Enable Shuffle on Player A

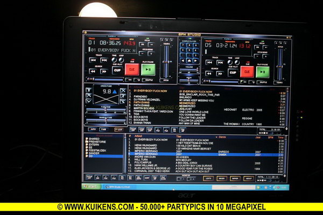[149, 80]
